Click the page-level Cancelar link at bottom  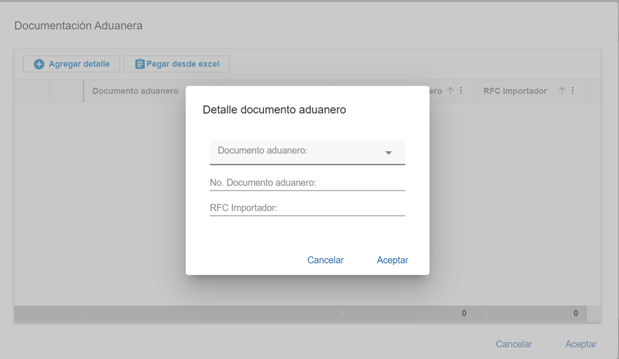coord(514,344)
